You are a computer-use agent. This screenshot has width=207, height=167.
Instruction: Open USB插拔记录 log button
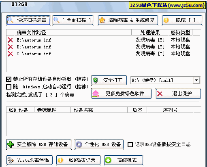coord(78,160)
